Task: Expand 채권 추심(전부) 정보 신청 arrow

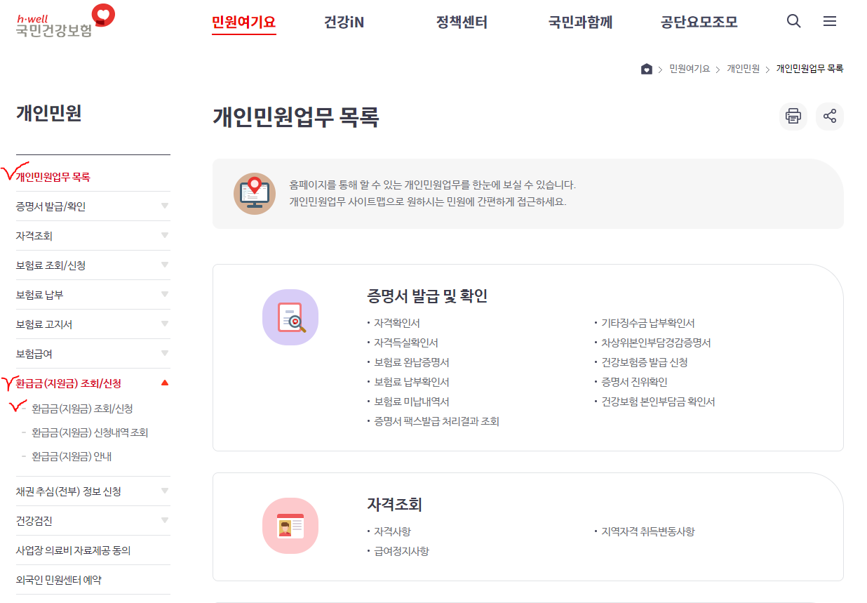Action: coord(165,491)
